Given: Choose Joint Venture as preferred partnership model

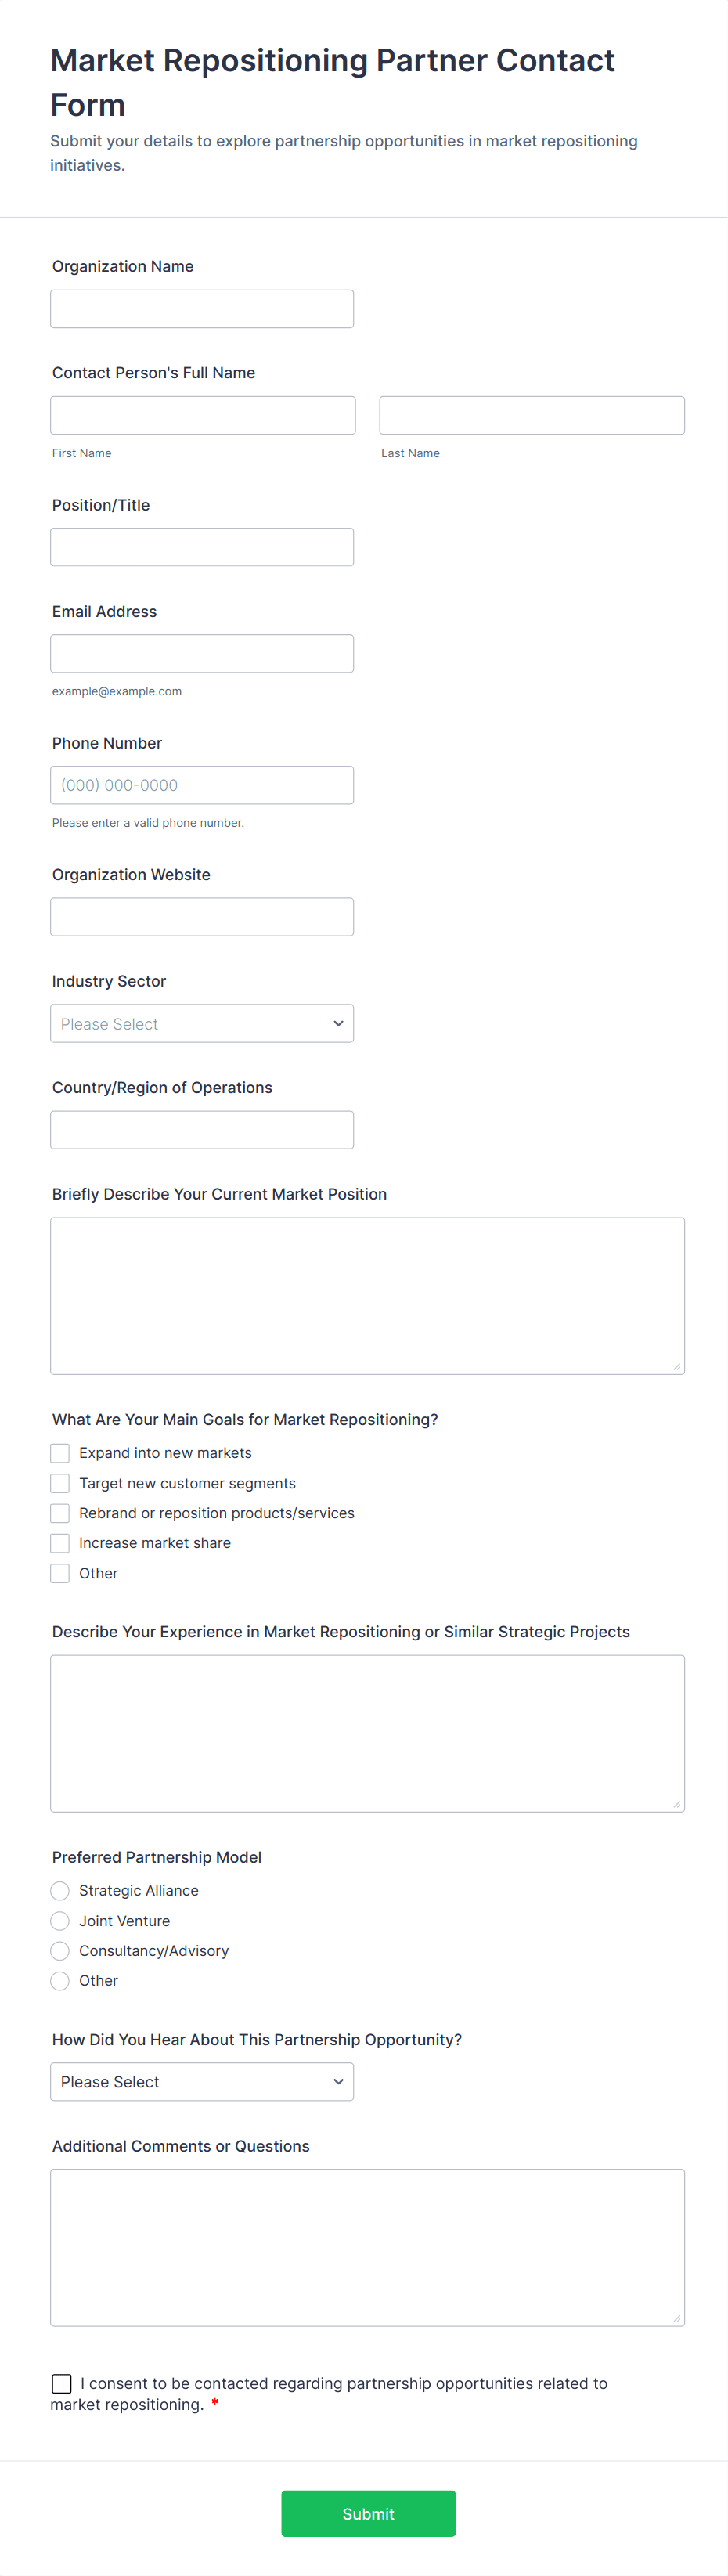Looking at the screenshot, I should coord(59,1920).
